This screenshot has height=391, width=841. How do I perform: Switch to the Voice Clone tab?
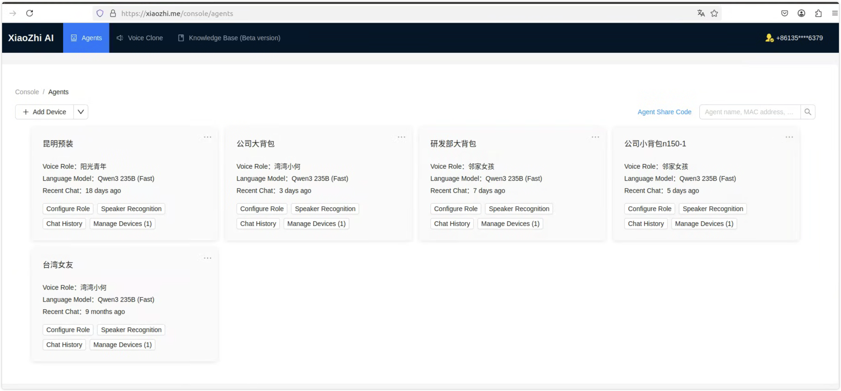[x=139, y=38]
